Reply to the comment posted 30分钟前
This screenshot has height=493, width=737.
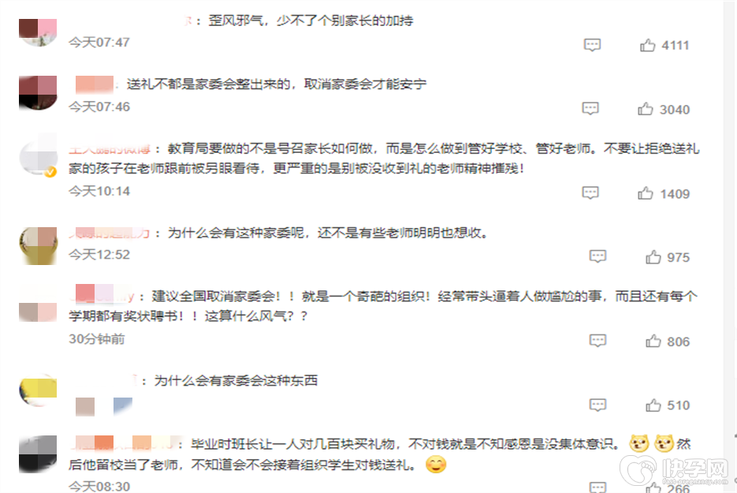597,341
